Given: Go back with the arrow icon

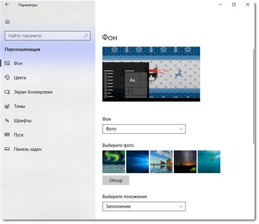Looking at the screenshot, I should pos(7,4).
